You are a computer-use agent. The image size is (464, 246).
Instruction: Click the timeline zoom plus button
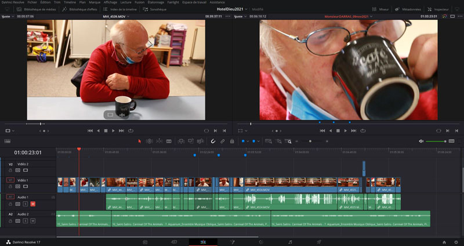(x=327, y=141)
